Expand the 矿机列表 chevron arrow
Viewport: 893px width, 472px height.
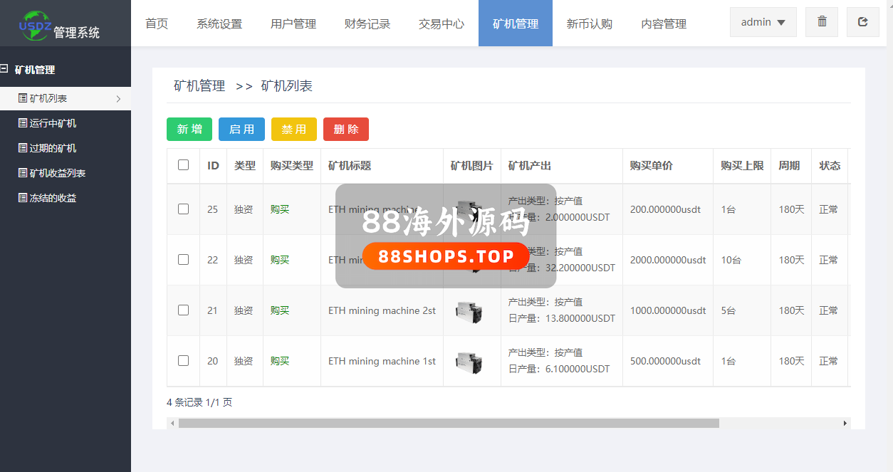118,99
